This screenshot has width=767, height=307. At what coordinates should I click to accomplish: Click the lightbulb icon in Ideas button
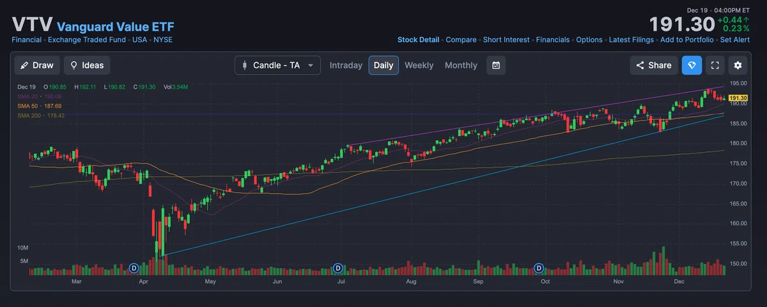point(74,65)
